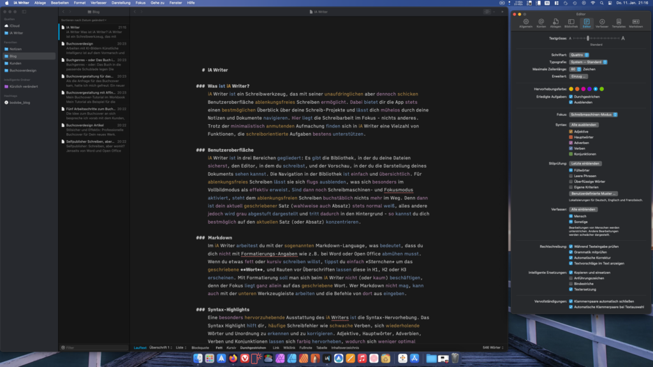Click Blockquote in the bottom toolbar
The height and width of the screenshot is (367, 653).
(x=200, y=347)
